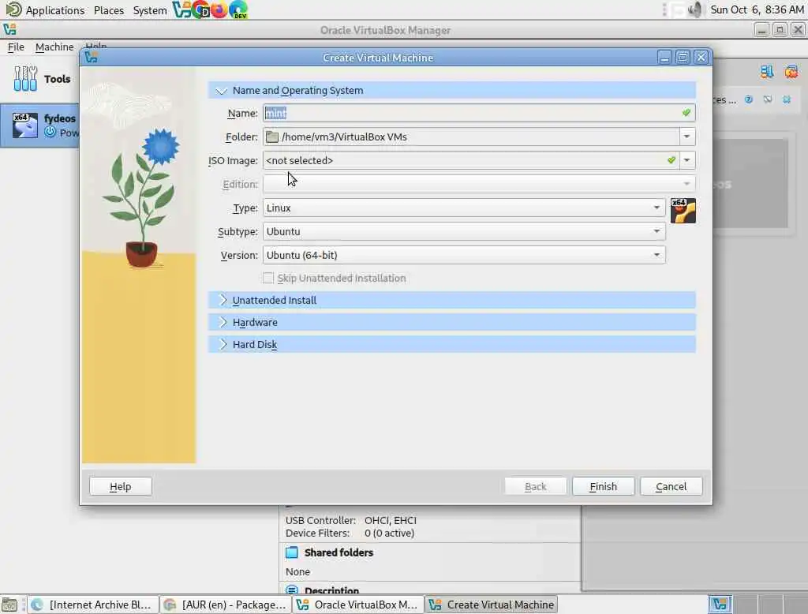The image size is (808, 614).
Task: Click Finish to create the VM
Action: pos(604,486)
